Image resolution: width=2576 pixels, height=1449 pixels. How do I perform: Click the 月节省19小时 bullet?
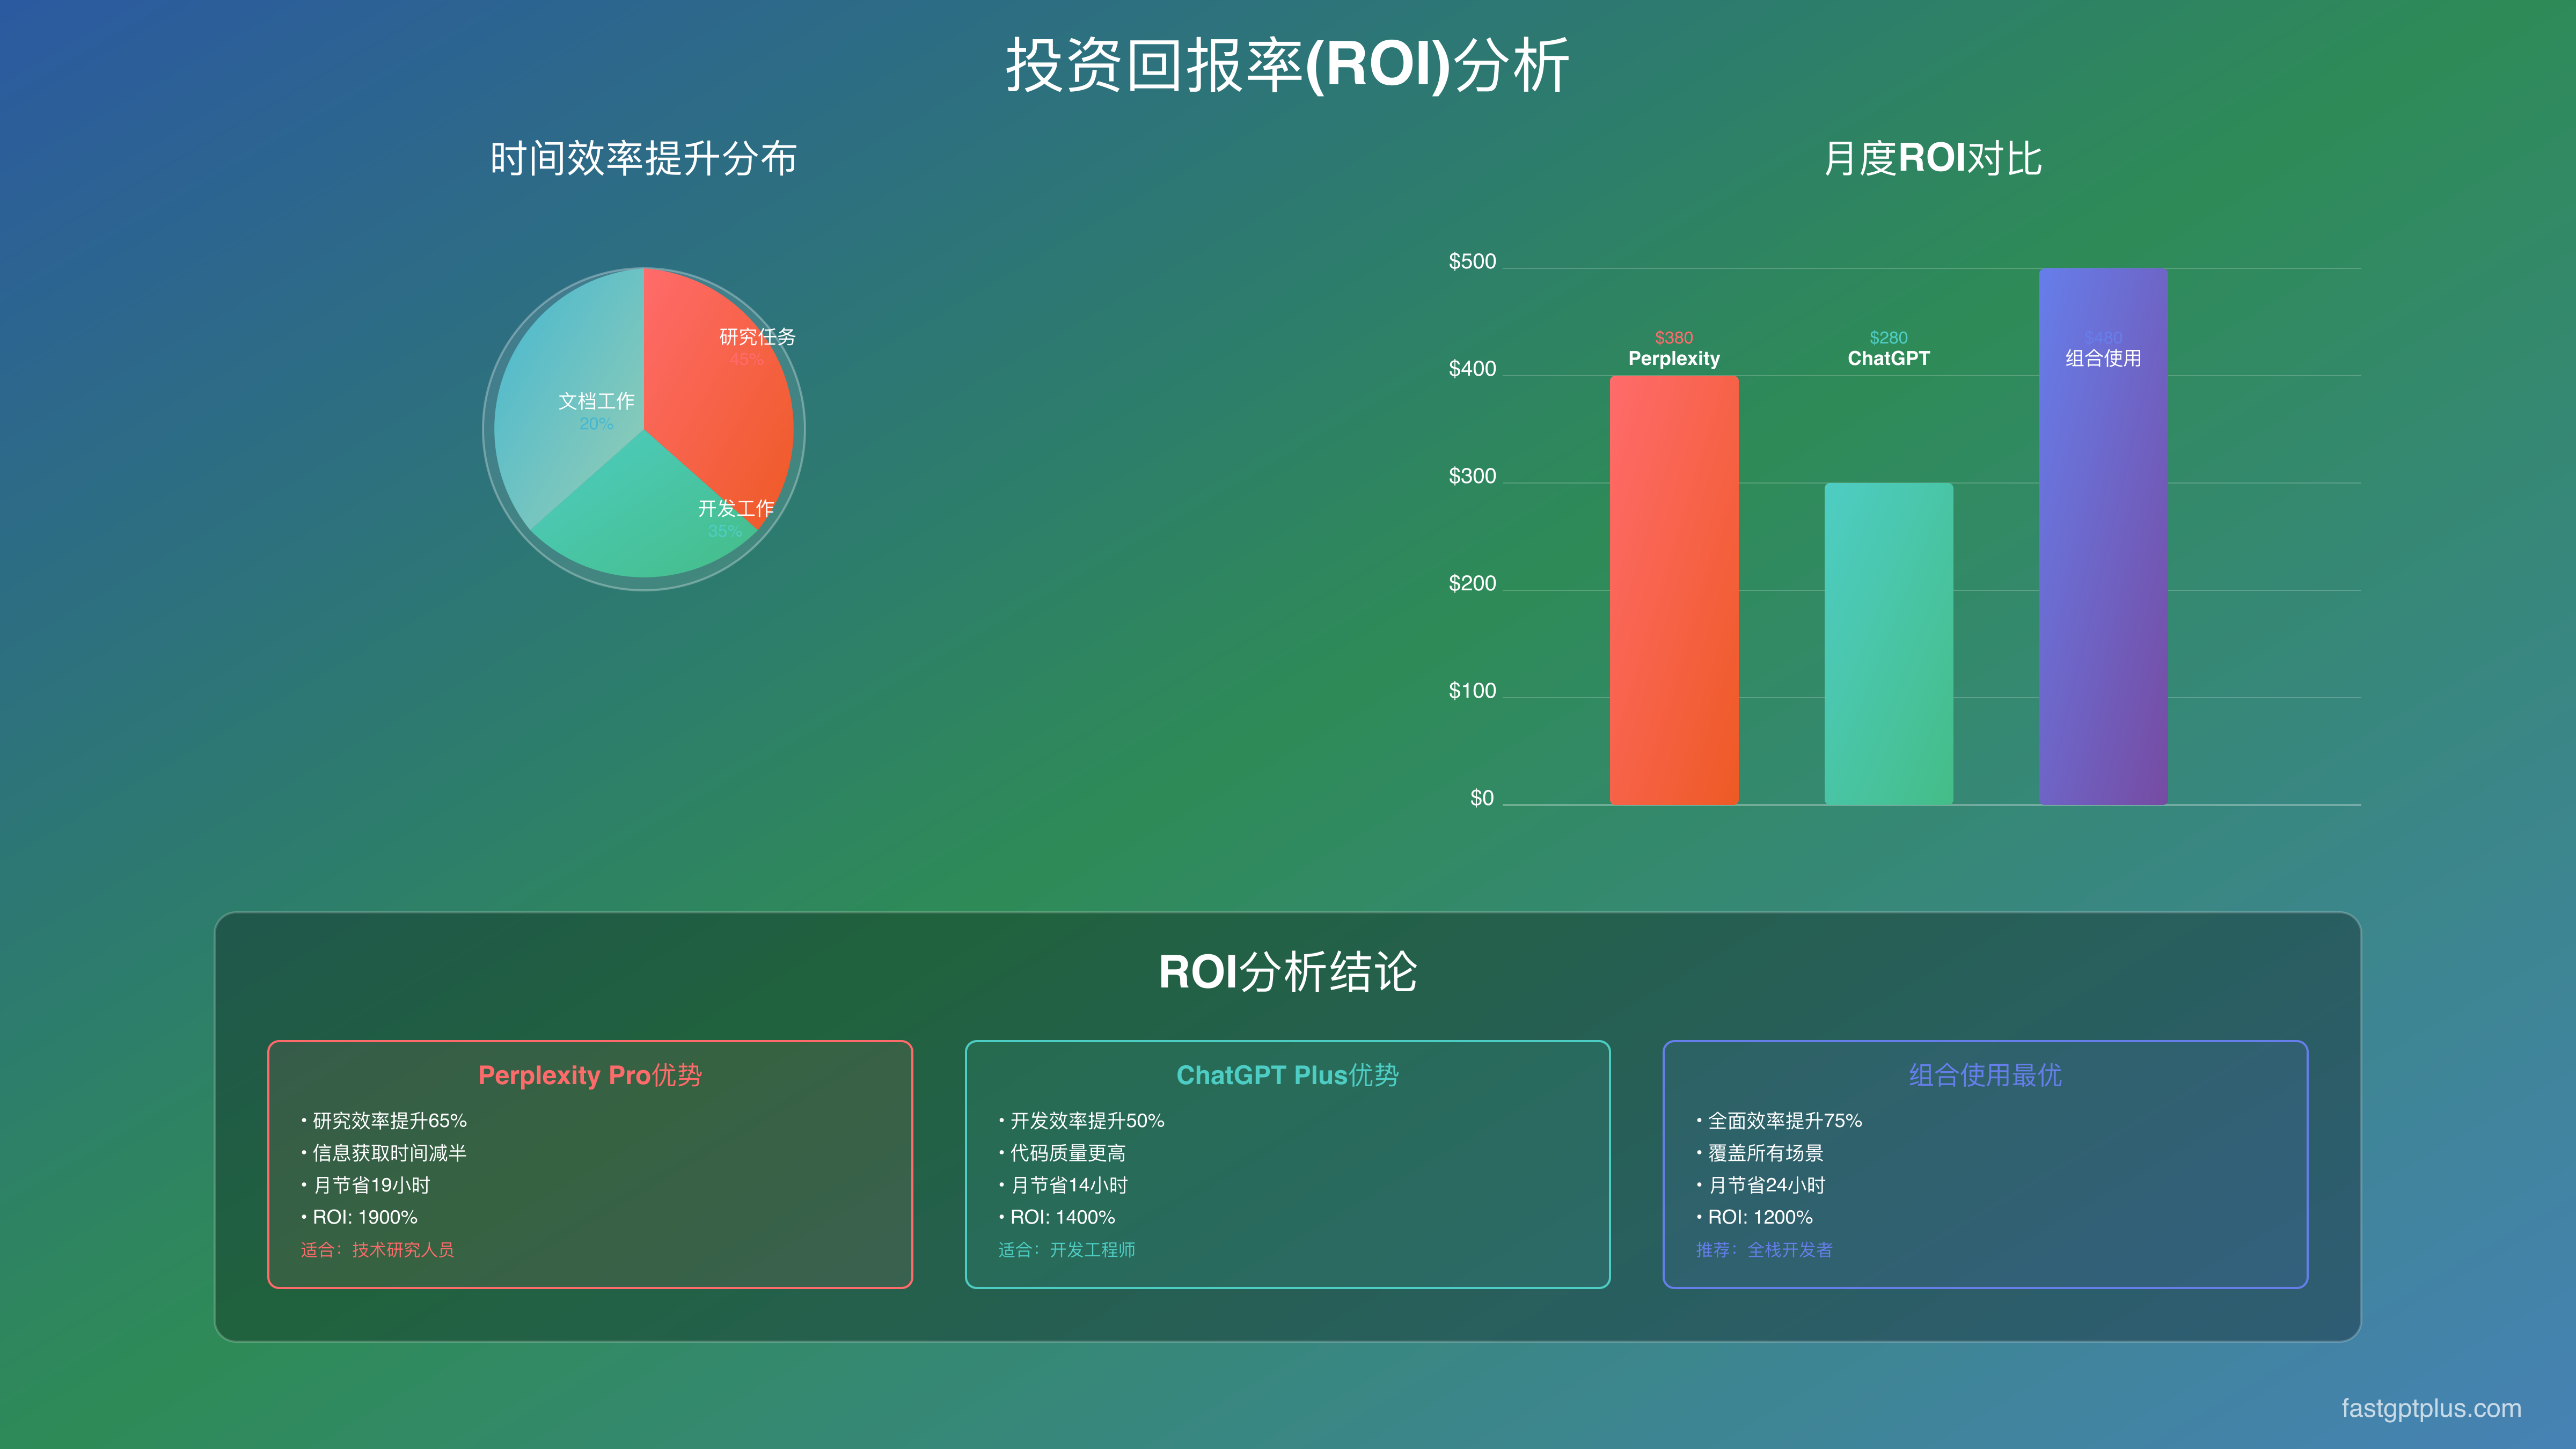tap(365, 1185)
